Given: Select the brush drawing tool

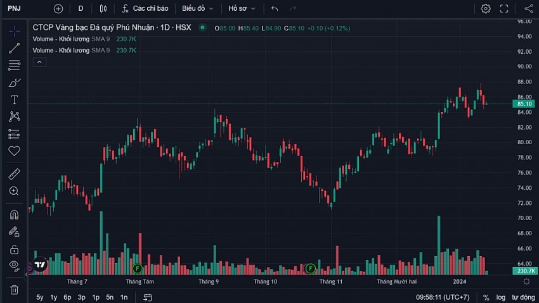Looking at the screenshot, I should (14, 83).
